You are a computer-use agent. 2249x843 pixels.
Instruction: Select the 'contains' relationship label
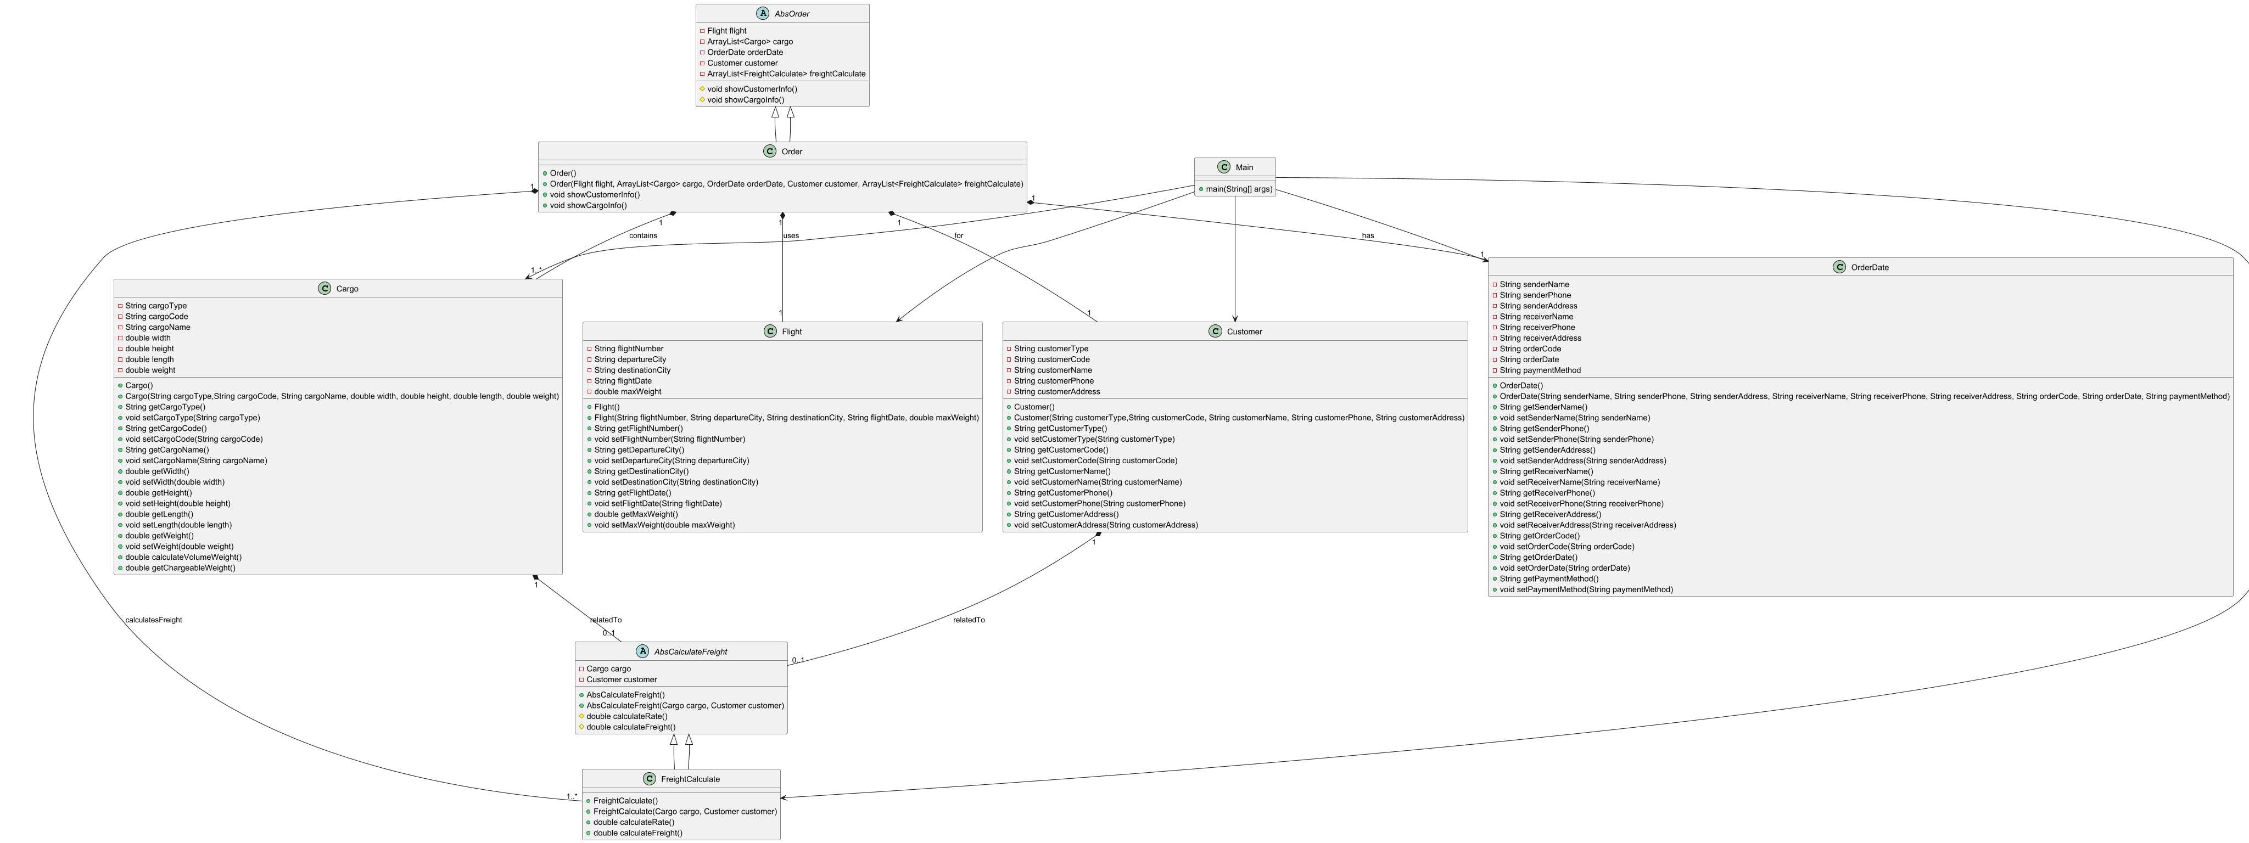(x=642, y=235)
